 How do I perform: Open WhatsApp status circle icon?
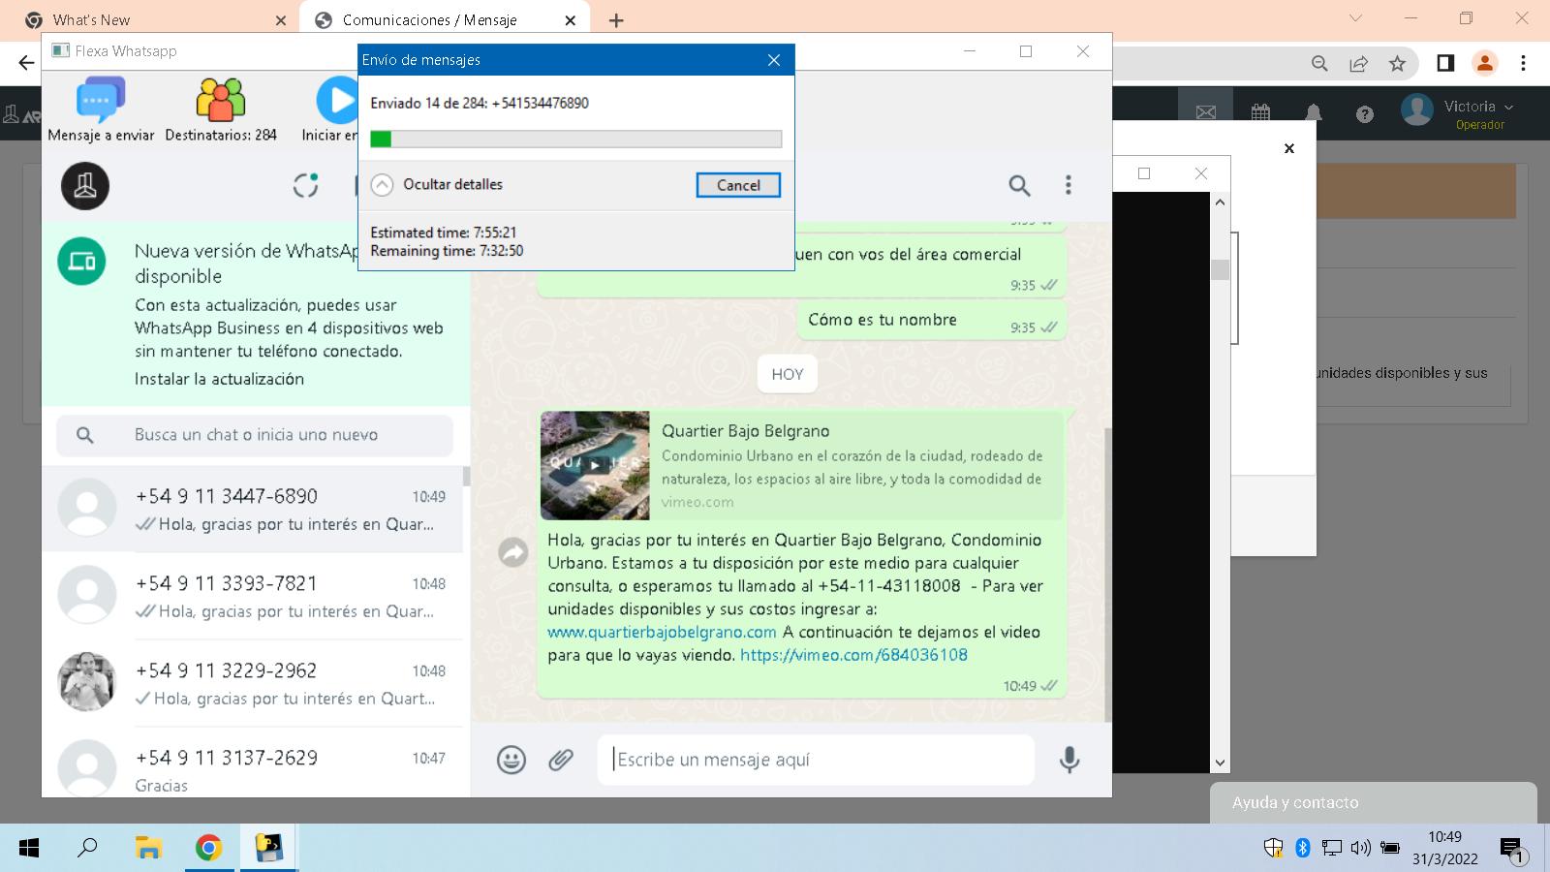click(305, 185)
